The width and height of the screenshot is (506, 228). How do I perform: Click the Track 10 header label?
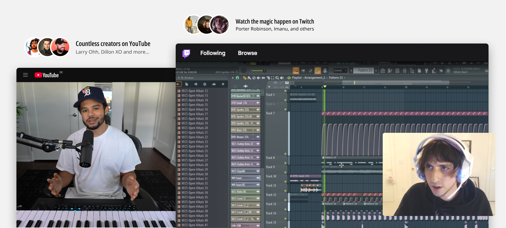coord(271,176)
